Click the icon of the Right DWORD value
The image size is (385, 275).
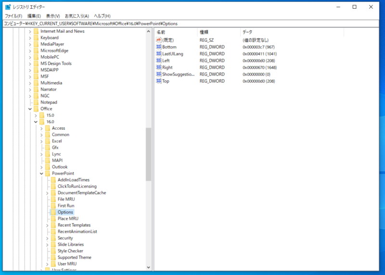tap(159, 67)
